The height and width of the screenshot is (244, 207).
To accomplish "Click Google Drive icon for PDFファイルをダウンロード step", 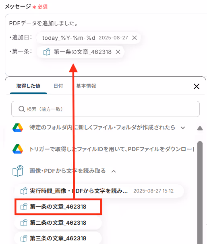I will 18,149.
